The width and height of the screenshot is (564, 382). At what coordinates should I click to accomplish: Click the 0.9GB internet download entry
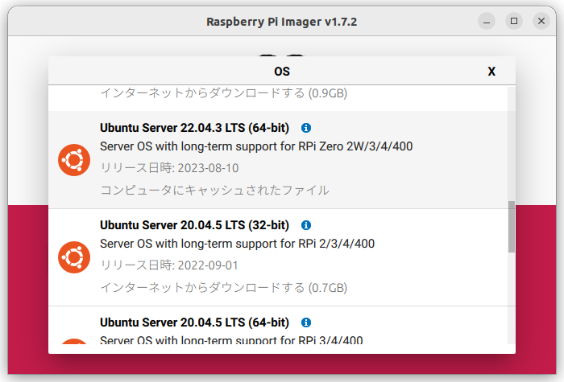click(x=223, y=93)
